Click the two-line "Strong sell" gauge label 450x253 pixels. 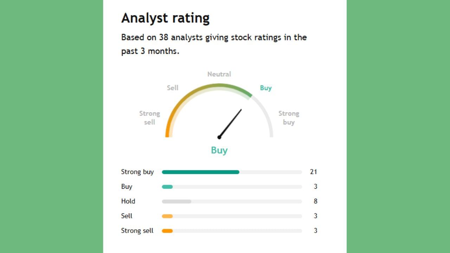coord(149,118)
